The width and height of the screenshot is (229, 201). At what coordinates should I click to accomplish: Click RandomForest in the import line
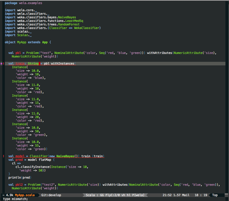(69, 24)
